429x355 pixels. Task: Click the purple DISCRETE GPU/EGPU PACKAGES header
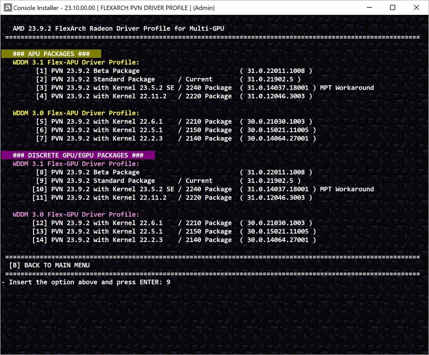tap(78, 155)
